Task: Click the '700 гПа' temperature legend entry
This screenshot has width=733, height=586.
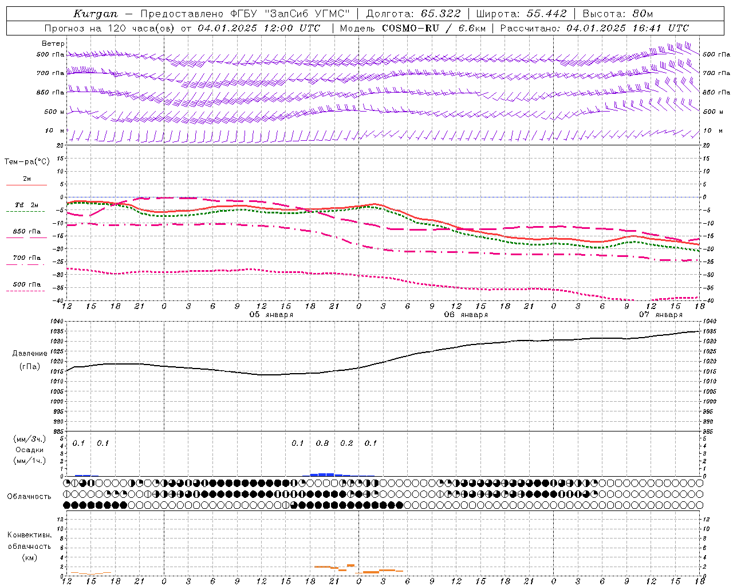Action: (x=27, y=258)
